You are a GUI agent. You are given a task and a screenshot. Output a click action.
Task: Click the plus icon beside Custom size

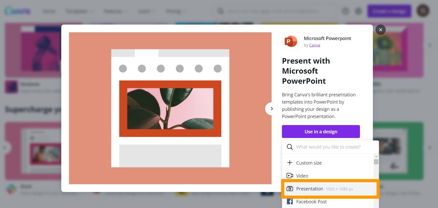[290, 163]
